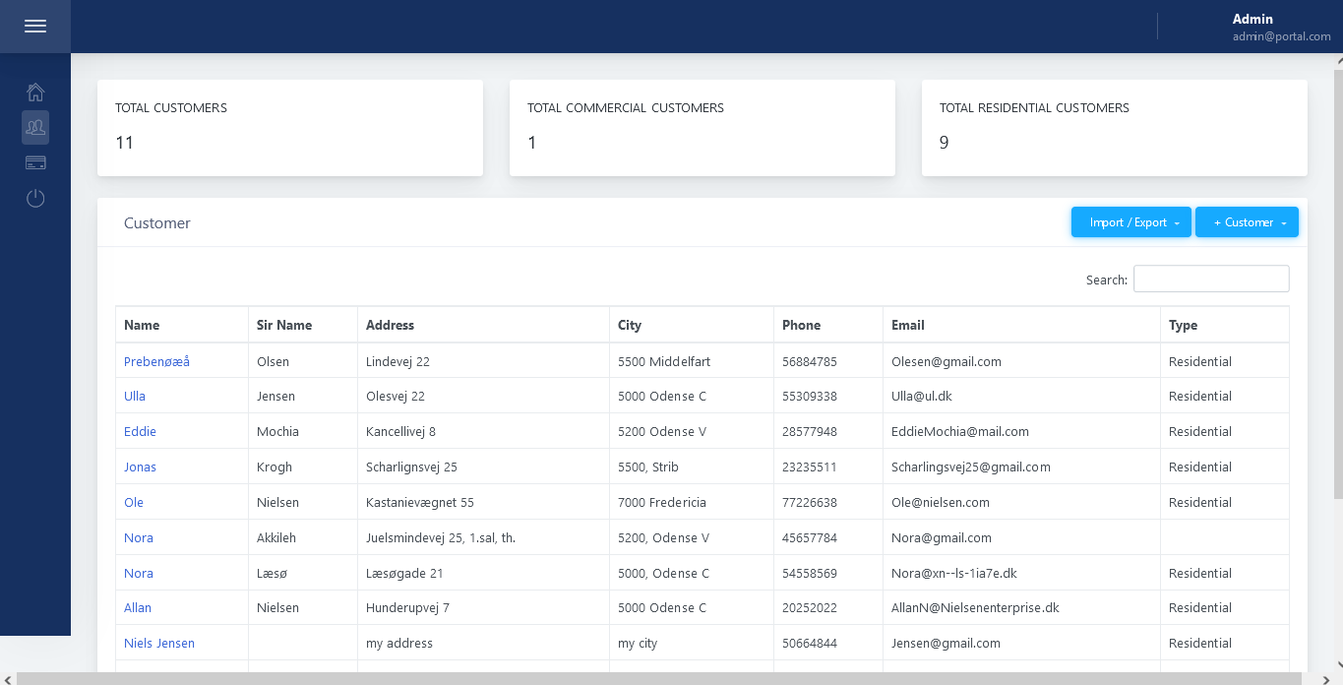Sort by the Type column header
Screen dimensions: 1343x685
1183,325
